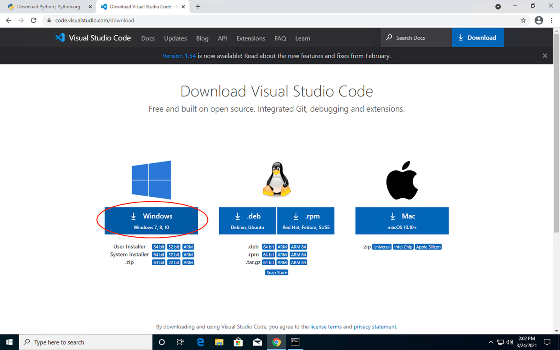Open the Chrome menu with three dots

(552, 20)
